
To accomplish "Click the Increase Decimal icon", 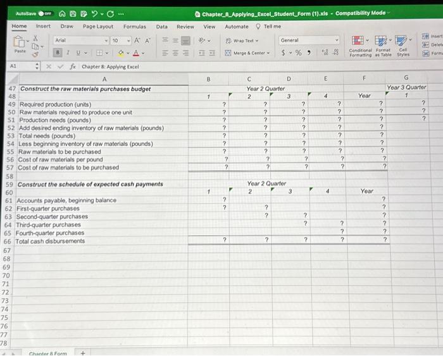I will coord(325,52).
